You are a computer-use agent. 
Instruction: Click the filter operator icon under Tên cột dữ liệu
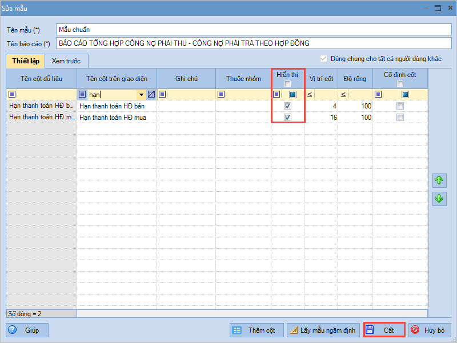[12, 95]
